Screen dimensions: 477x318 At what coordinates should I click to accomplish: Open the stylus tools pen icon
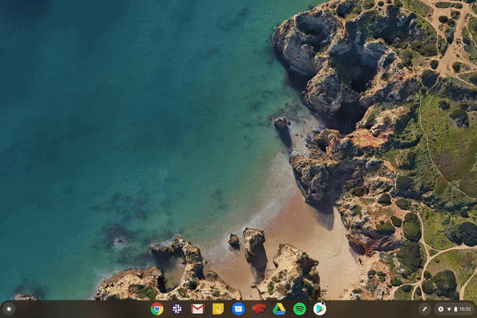pos(425,308)
